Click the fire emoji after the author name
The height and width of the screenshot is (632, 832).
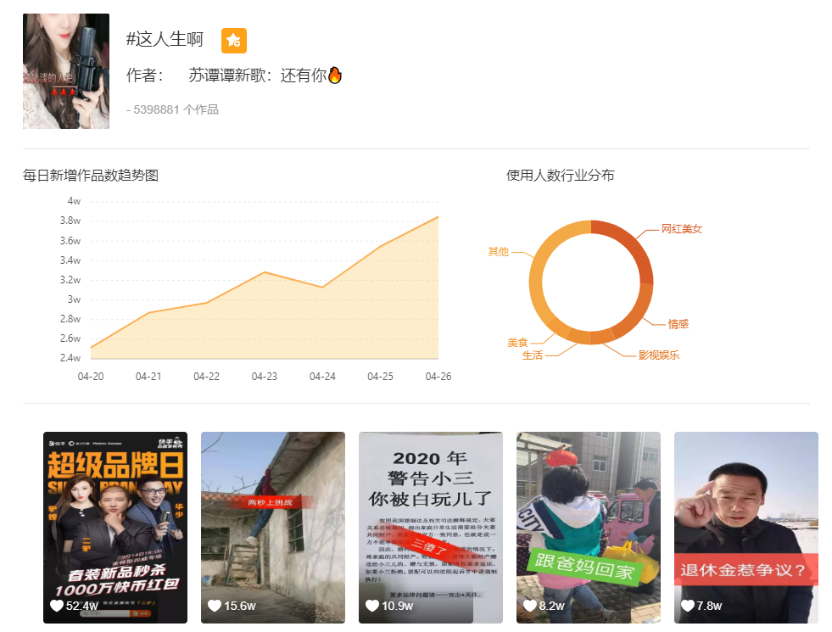336,75
